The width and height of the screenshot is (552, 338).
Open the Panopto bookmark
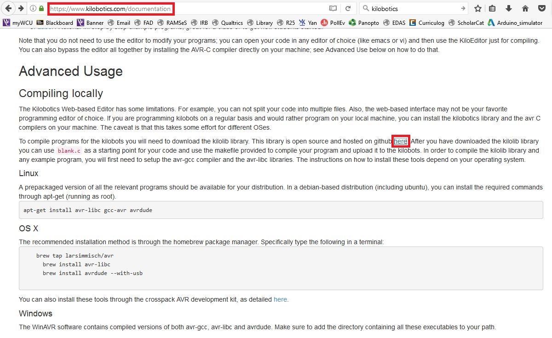pos(364,23)
